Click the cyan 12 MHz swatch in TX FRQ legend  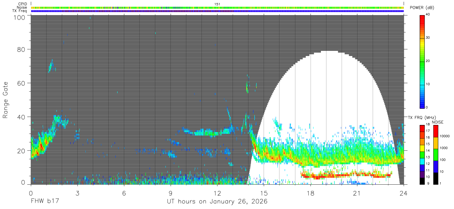(422, 161)
